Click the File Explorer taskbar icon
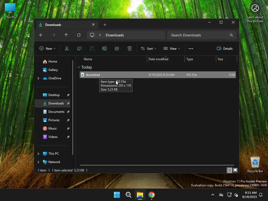This screenshot has width=268, height=201. pyautogui.click(x=140, y=195)
